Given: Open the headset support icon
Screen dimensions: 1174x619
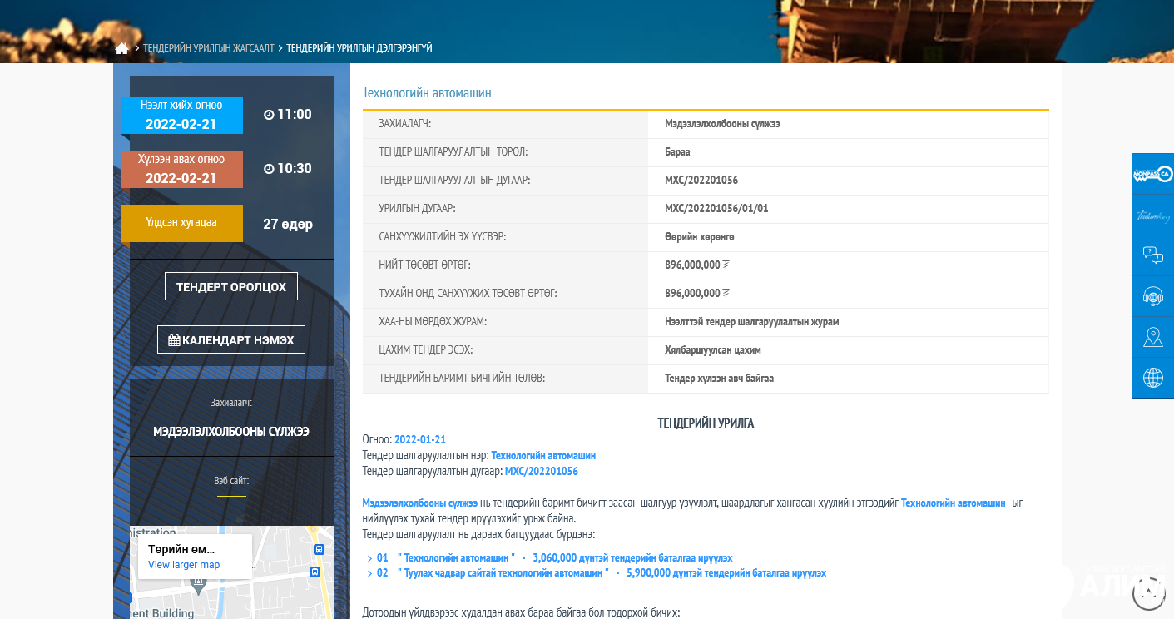Looking at the screenshot, I should coord(1153,296).
